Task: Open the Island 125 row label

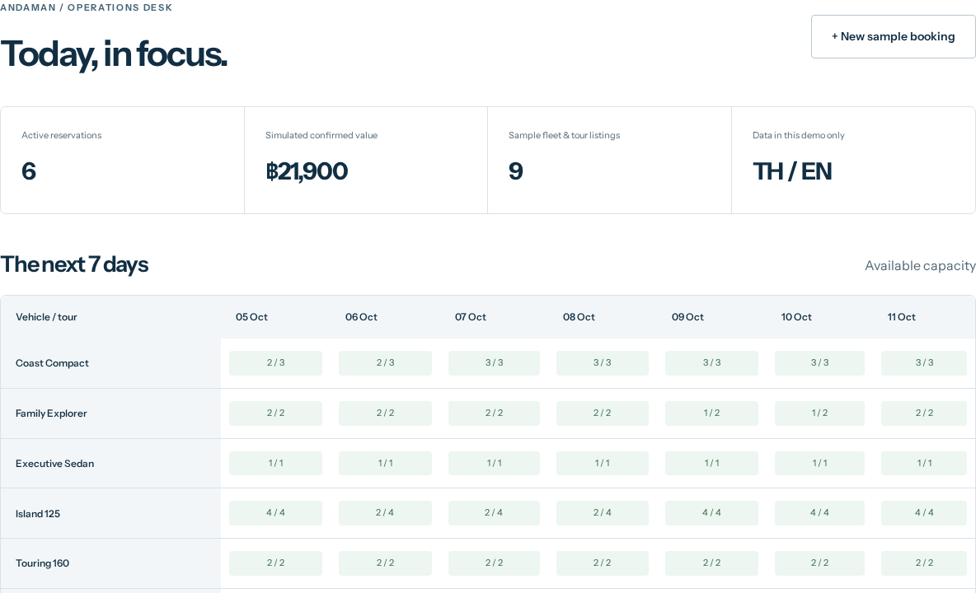Action: pos(38,514)
